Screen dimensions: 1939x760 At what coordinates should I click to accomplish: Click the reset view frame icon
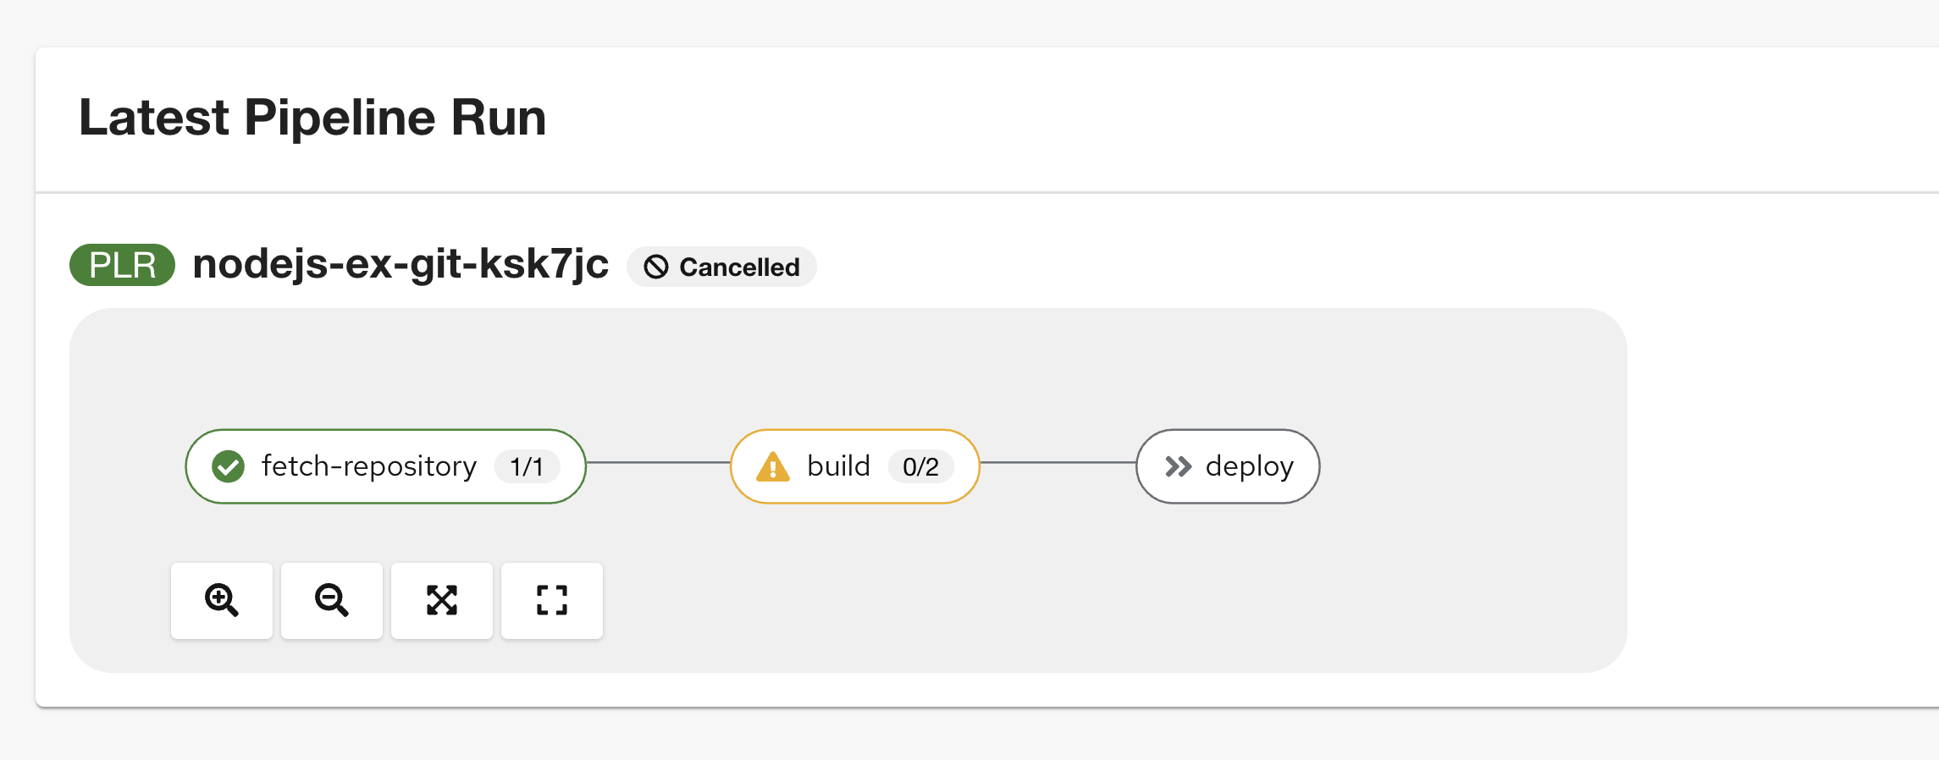(x=551, y=601)
